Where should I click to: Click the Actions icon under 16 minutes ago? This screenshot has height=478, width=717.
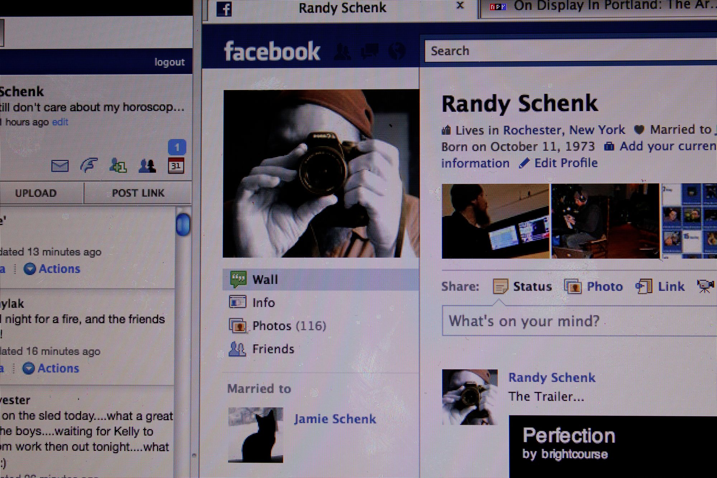click(29, 368)
